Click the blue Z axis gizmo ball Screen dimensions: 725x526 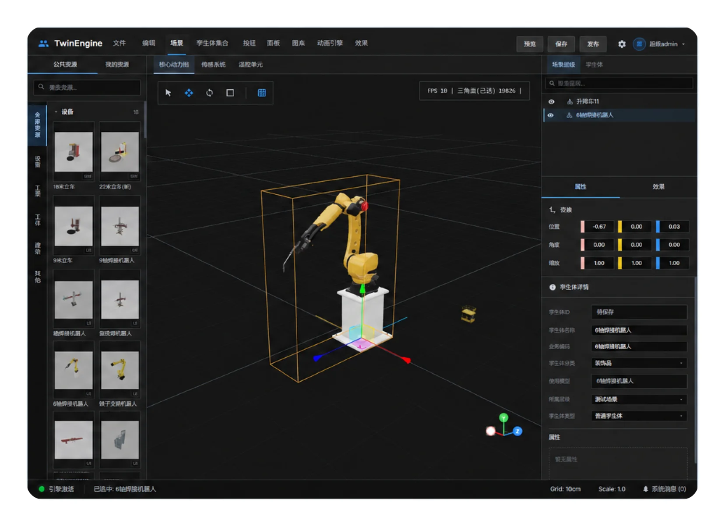517,431
